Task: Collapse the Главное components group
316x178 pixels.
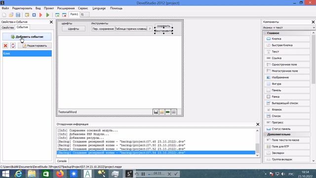Action: click(266, 33)
